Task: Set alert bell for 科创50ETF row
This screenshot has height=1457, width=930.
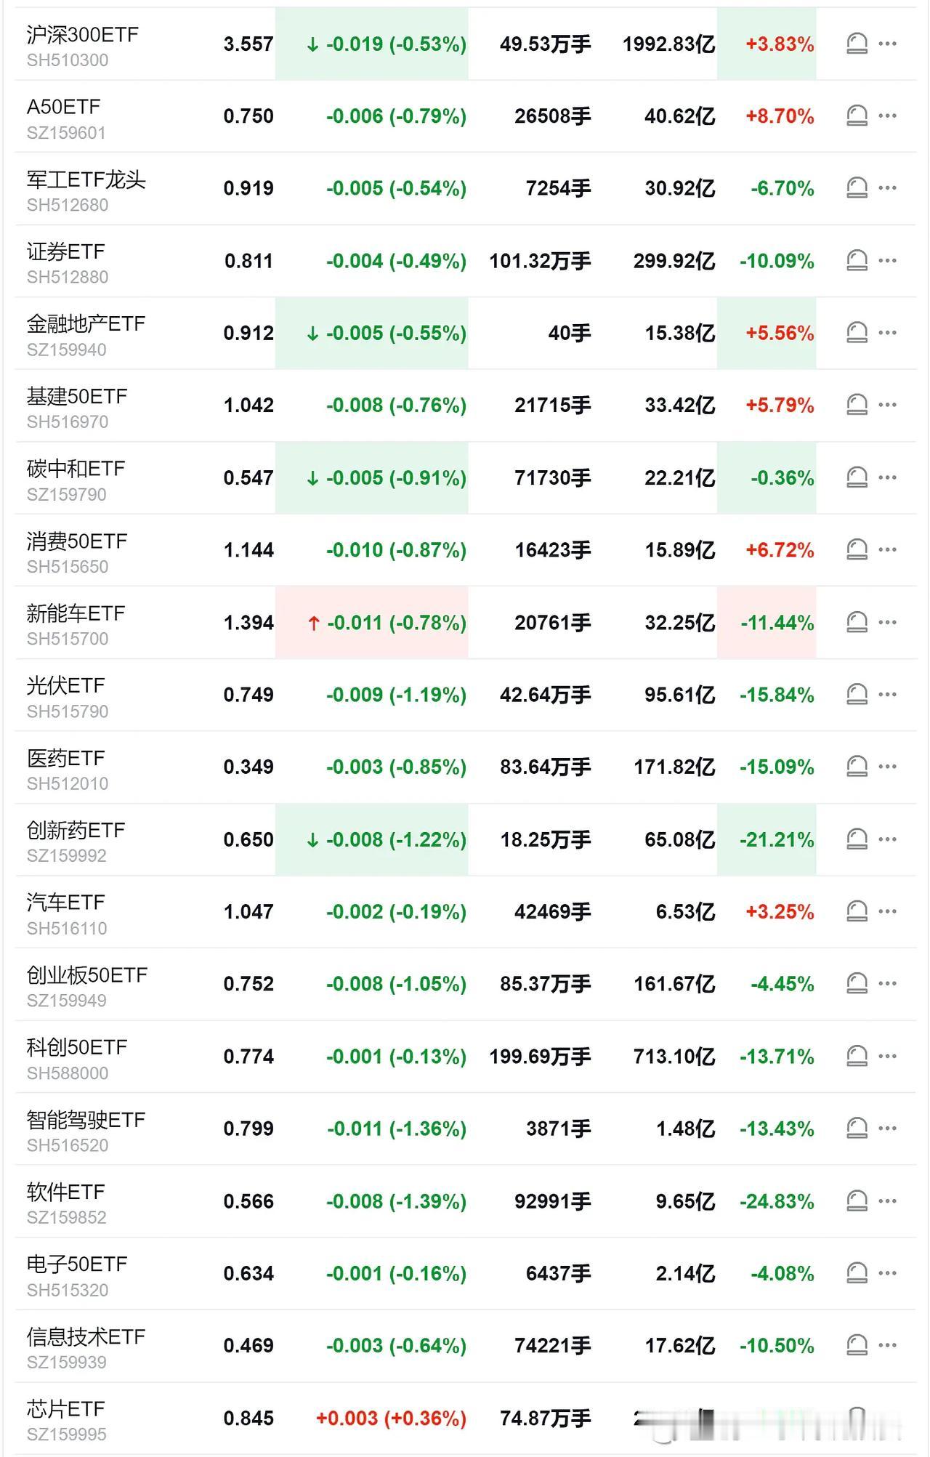Action: [x=857, y=1056]
